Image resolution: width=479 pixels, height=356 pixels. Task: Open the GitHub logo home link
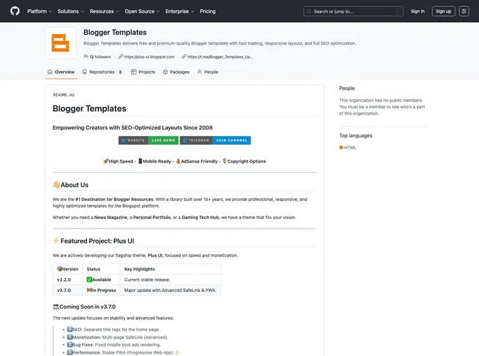[15, 11]
